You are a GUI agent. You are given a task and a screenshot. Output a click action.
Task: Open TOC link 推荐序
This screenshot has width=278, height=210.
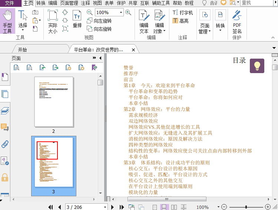(131, 73)
